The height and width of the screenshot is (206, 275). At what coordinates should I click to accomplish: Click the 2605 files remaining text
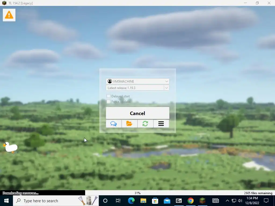[258, 193]
